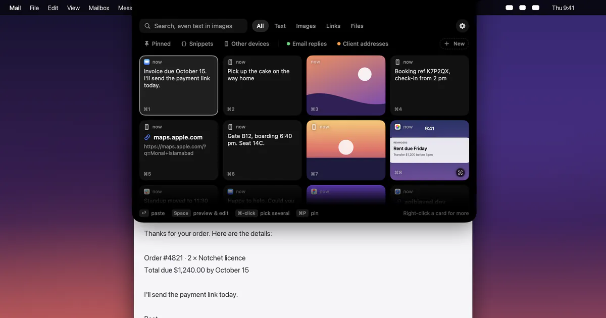
Task: Select the All filter tab
Action: 260,26
